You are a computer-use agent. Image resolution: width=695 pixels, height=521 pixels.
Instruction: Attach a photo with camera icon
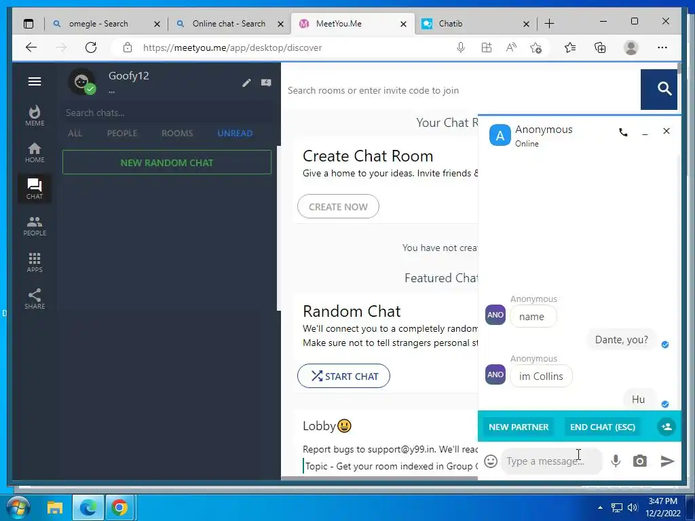(639, 461)
